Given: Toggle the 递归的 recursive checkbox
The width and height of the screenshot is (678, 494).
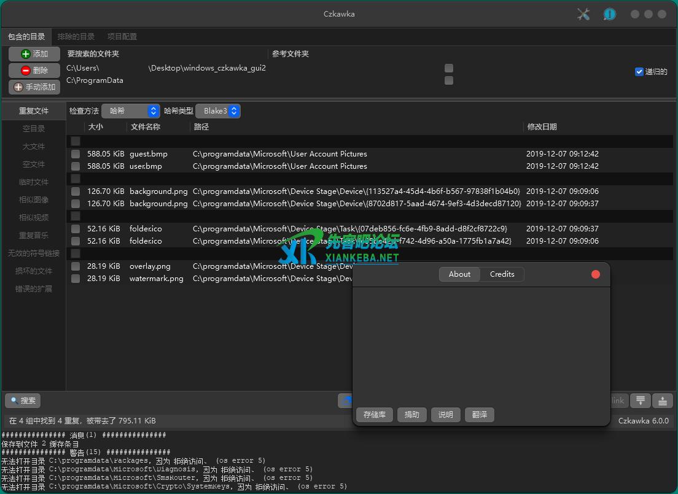Looking at the screenshot, I should tap(639, 72).
